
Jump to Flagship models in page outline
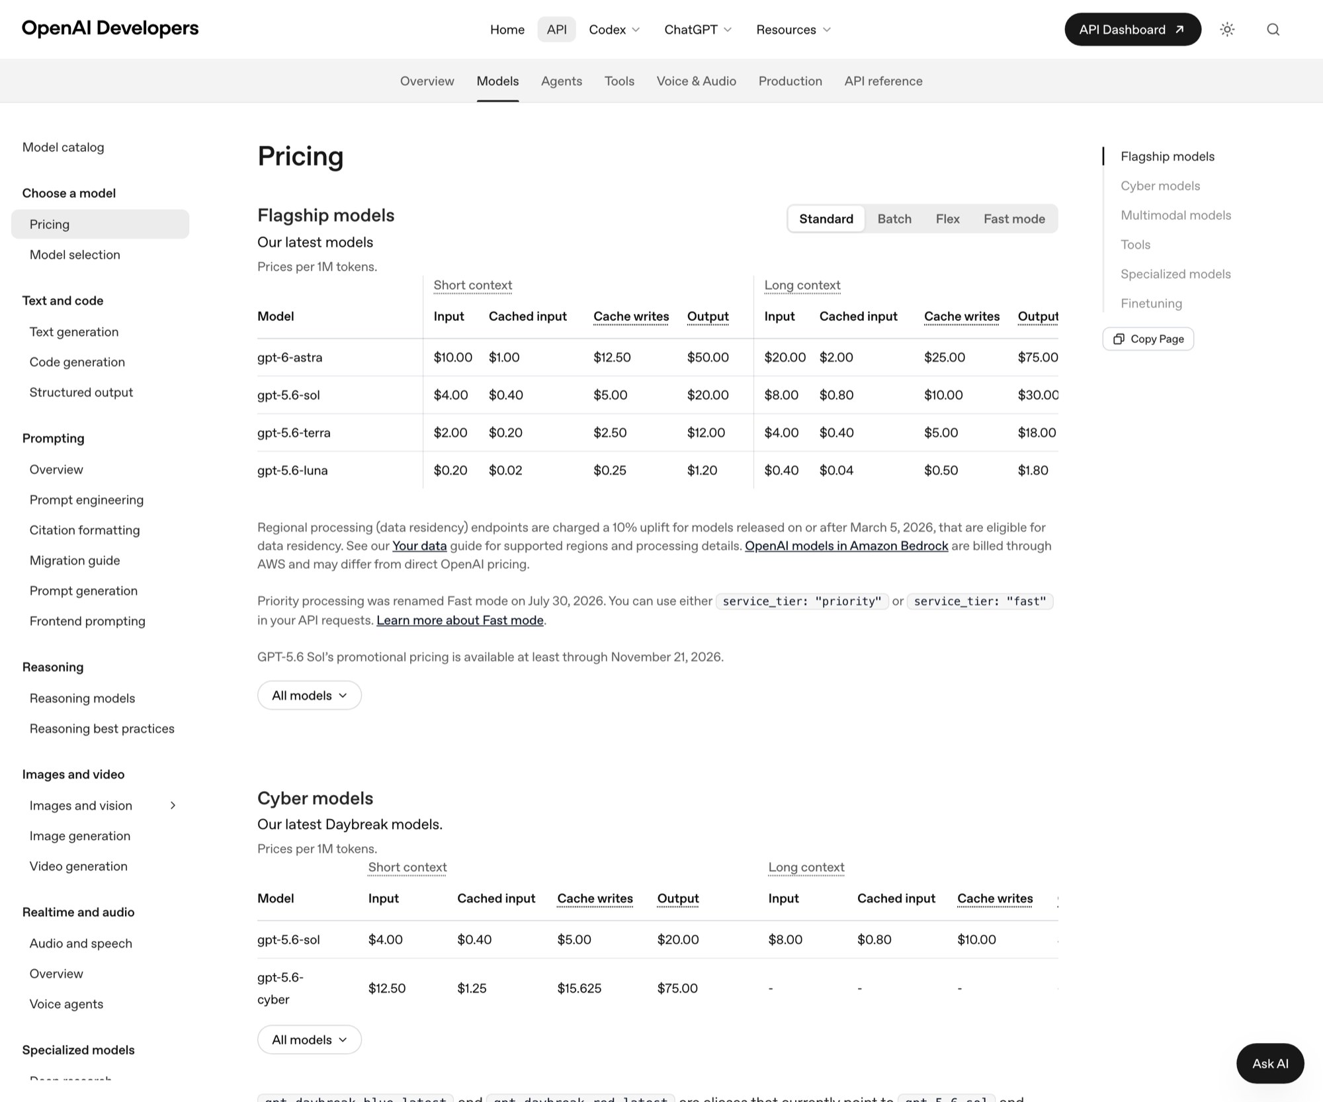1168,156
